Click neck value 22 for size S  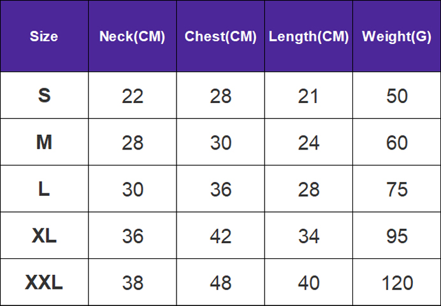click(x=133, y=96)
